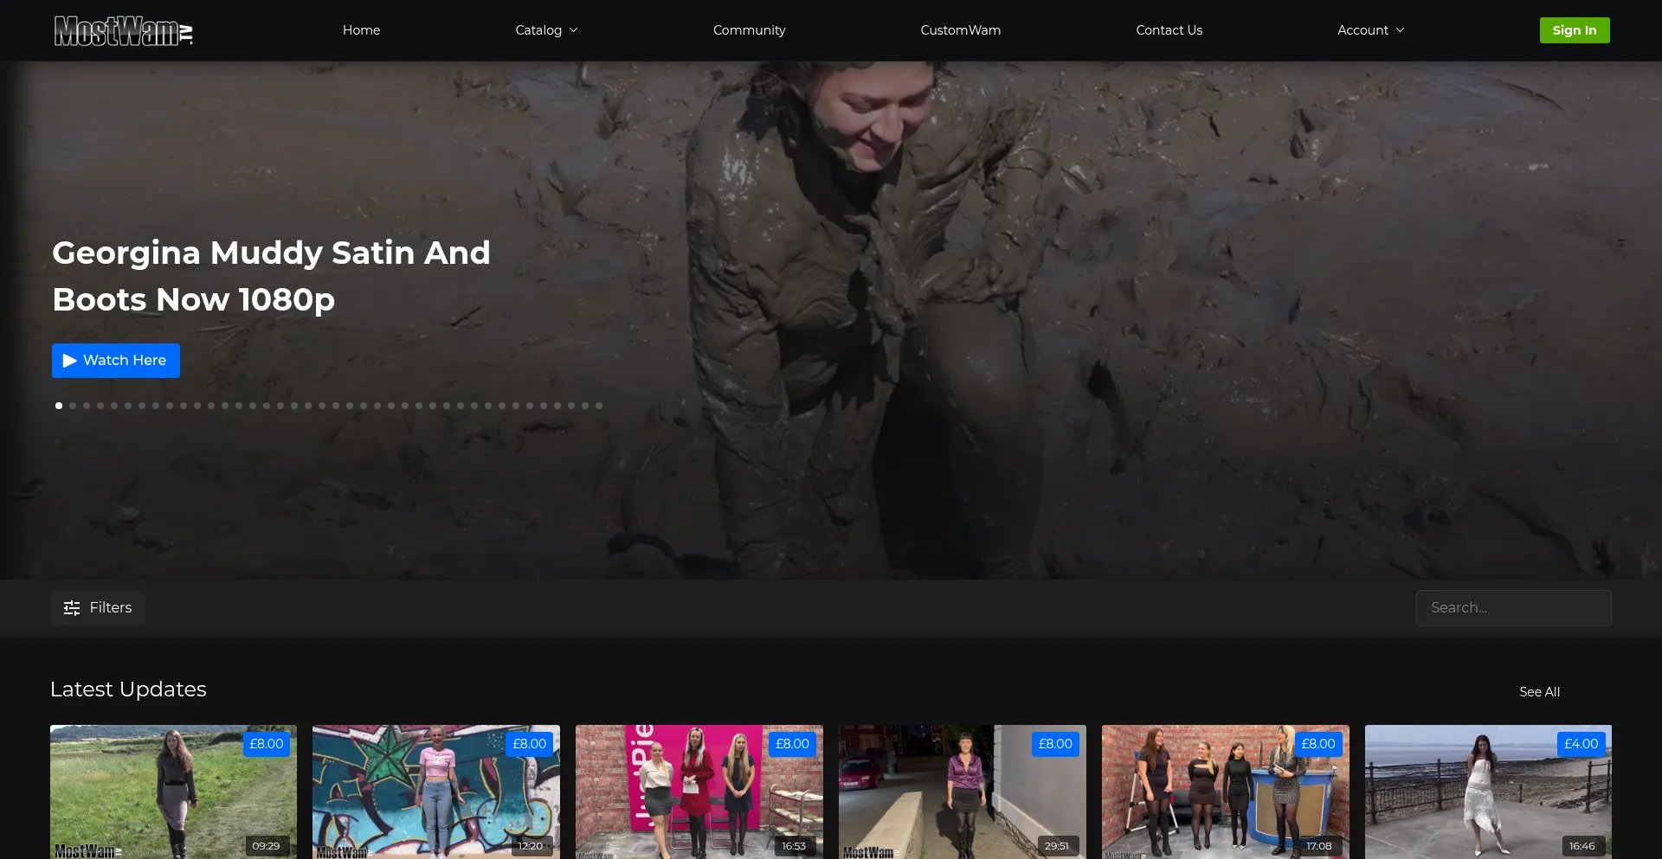Screen dimensions: 1662x859
Task: Open the Contact Us page
Action: tap(1169, 30)
